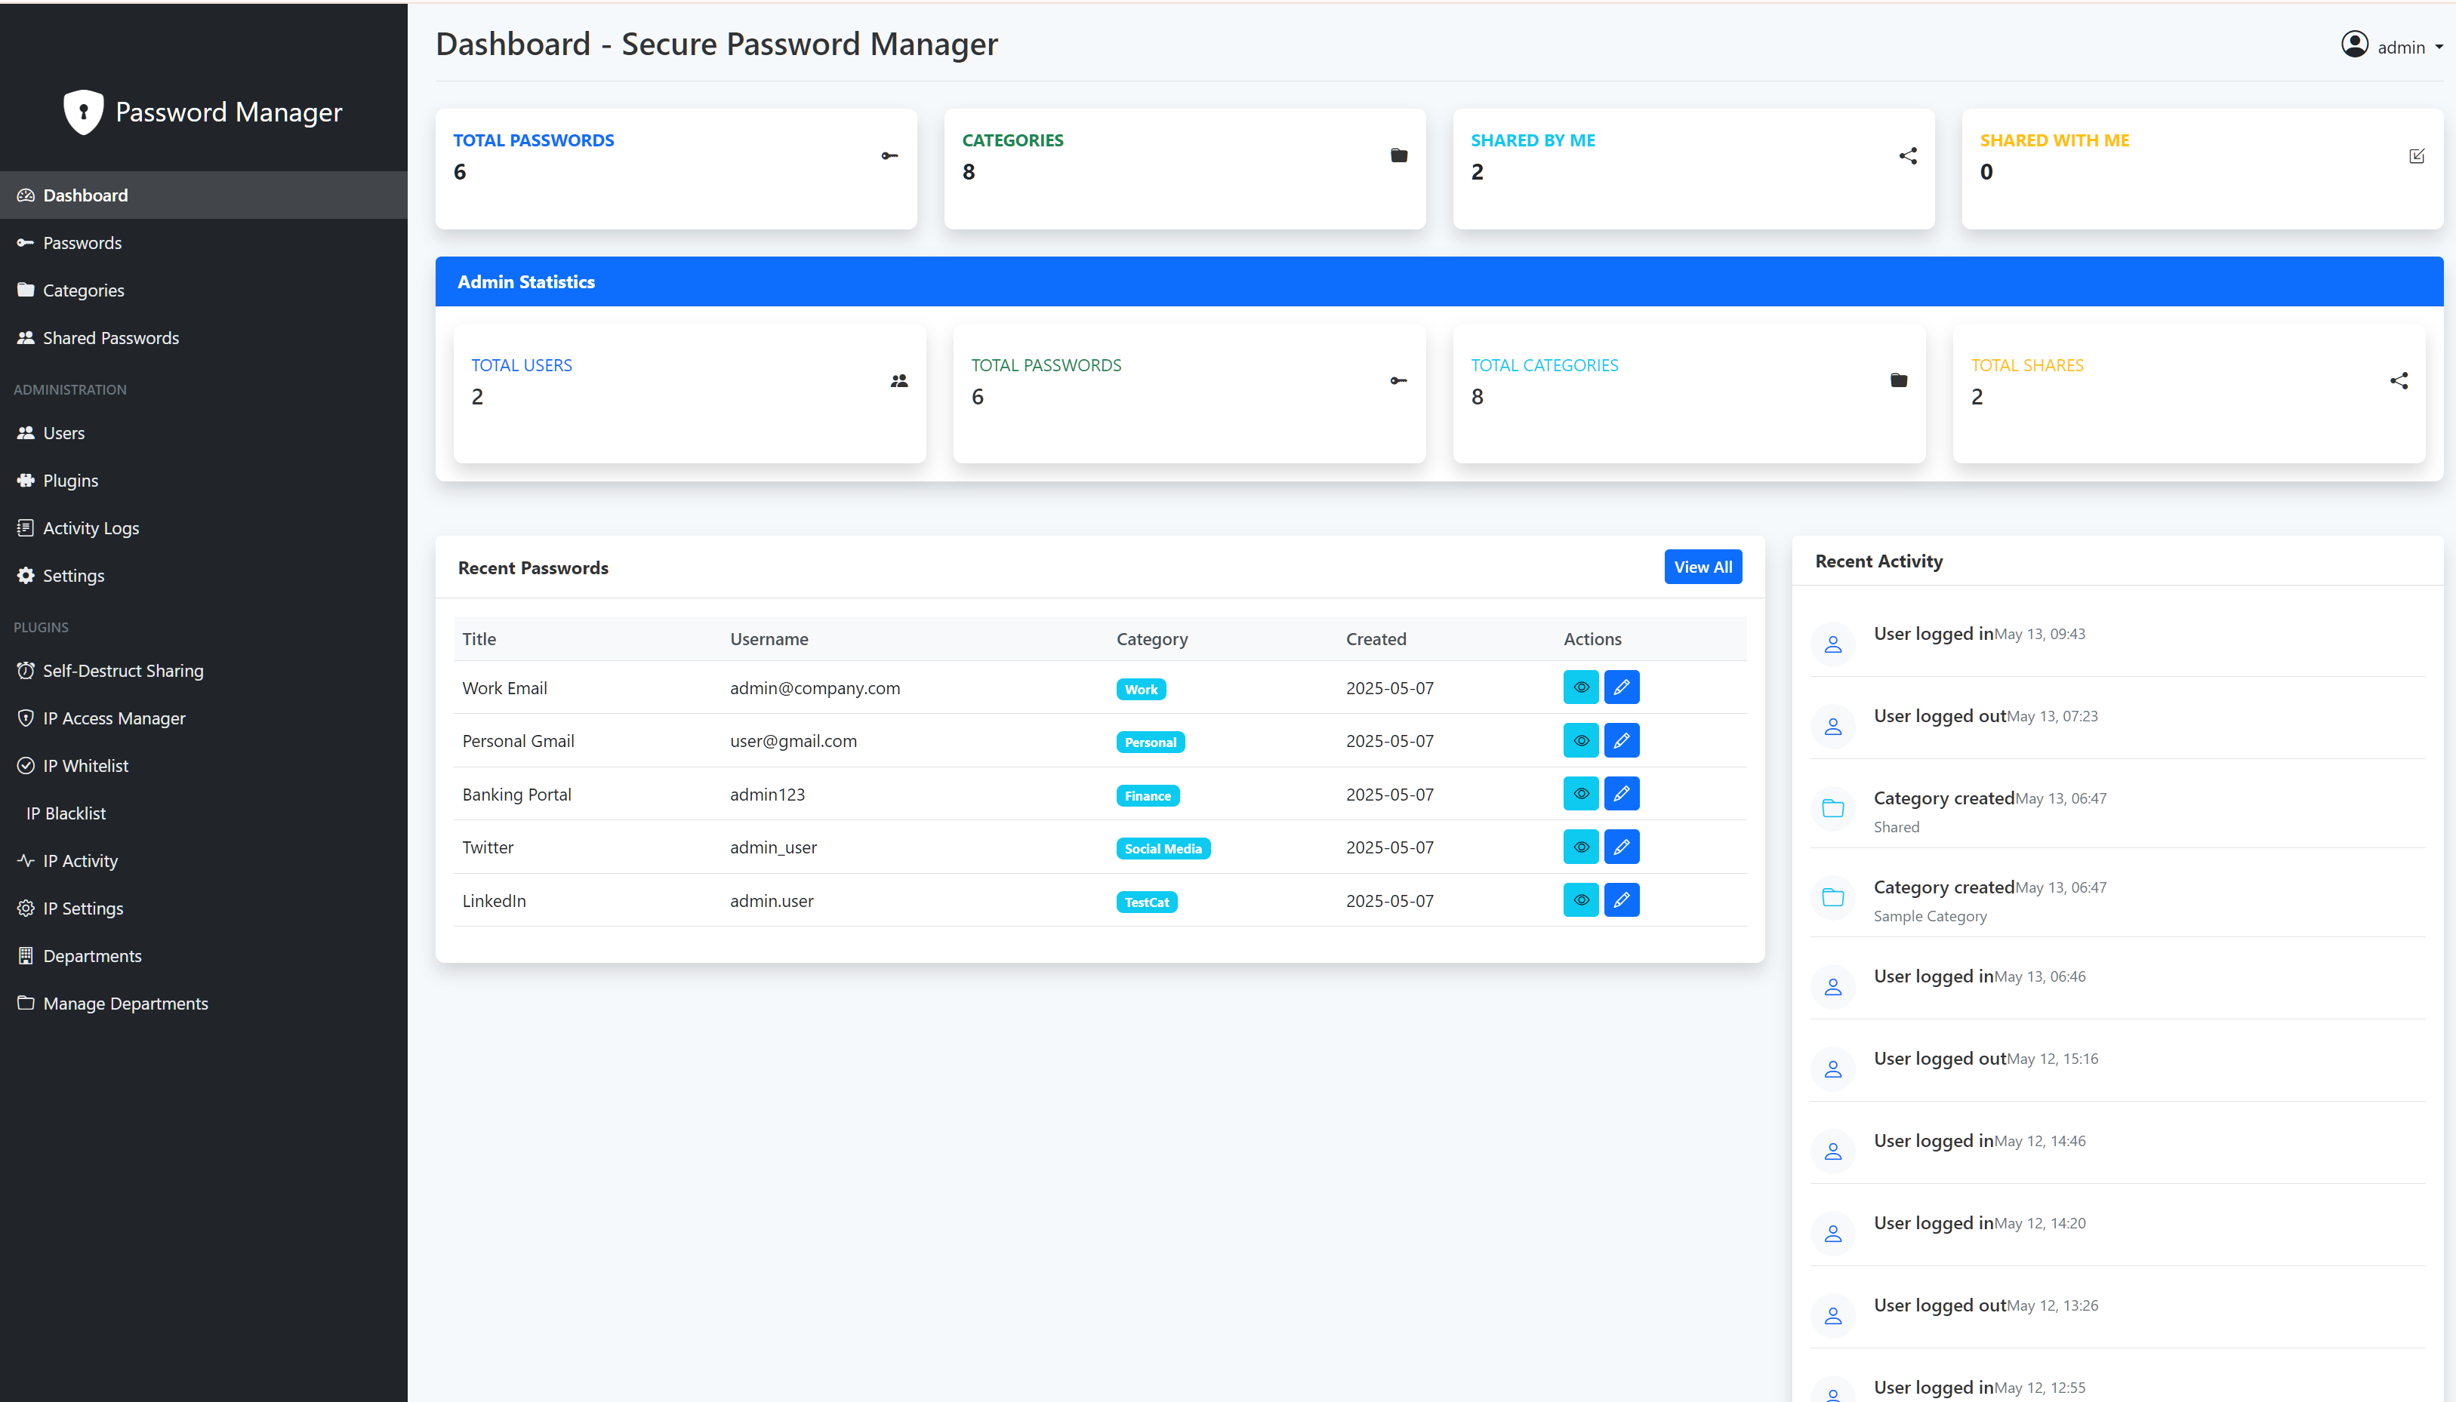Screen dimensions: 2456x1402
Task: Click the Created column header
Action: pyautogui.click(x=1376, y=638)
